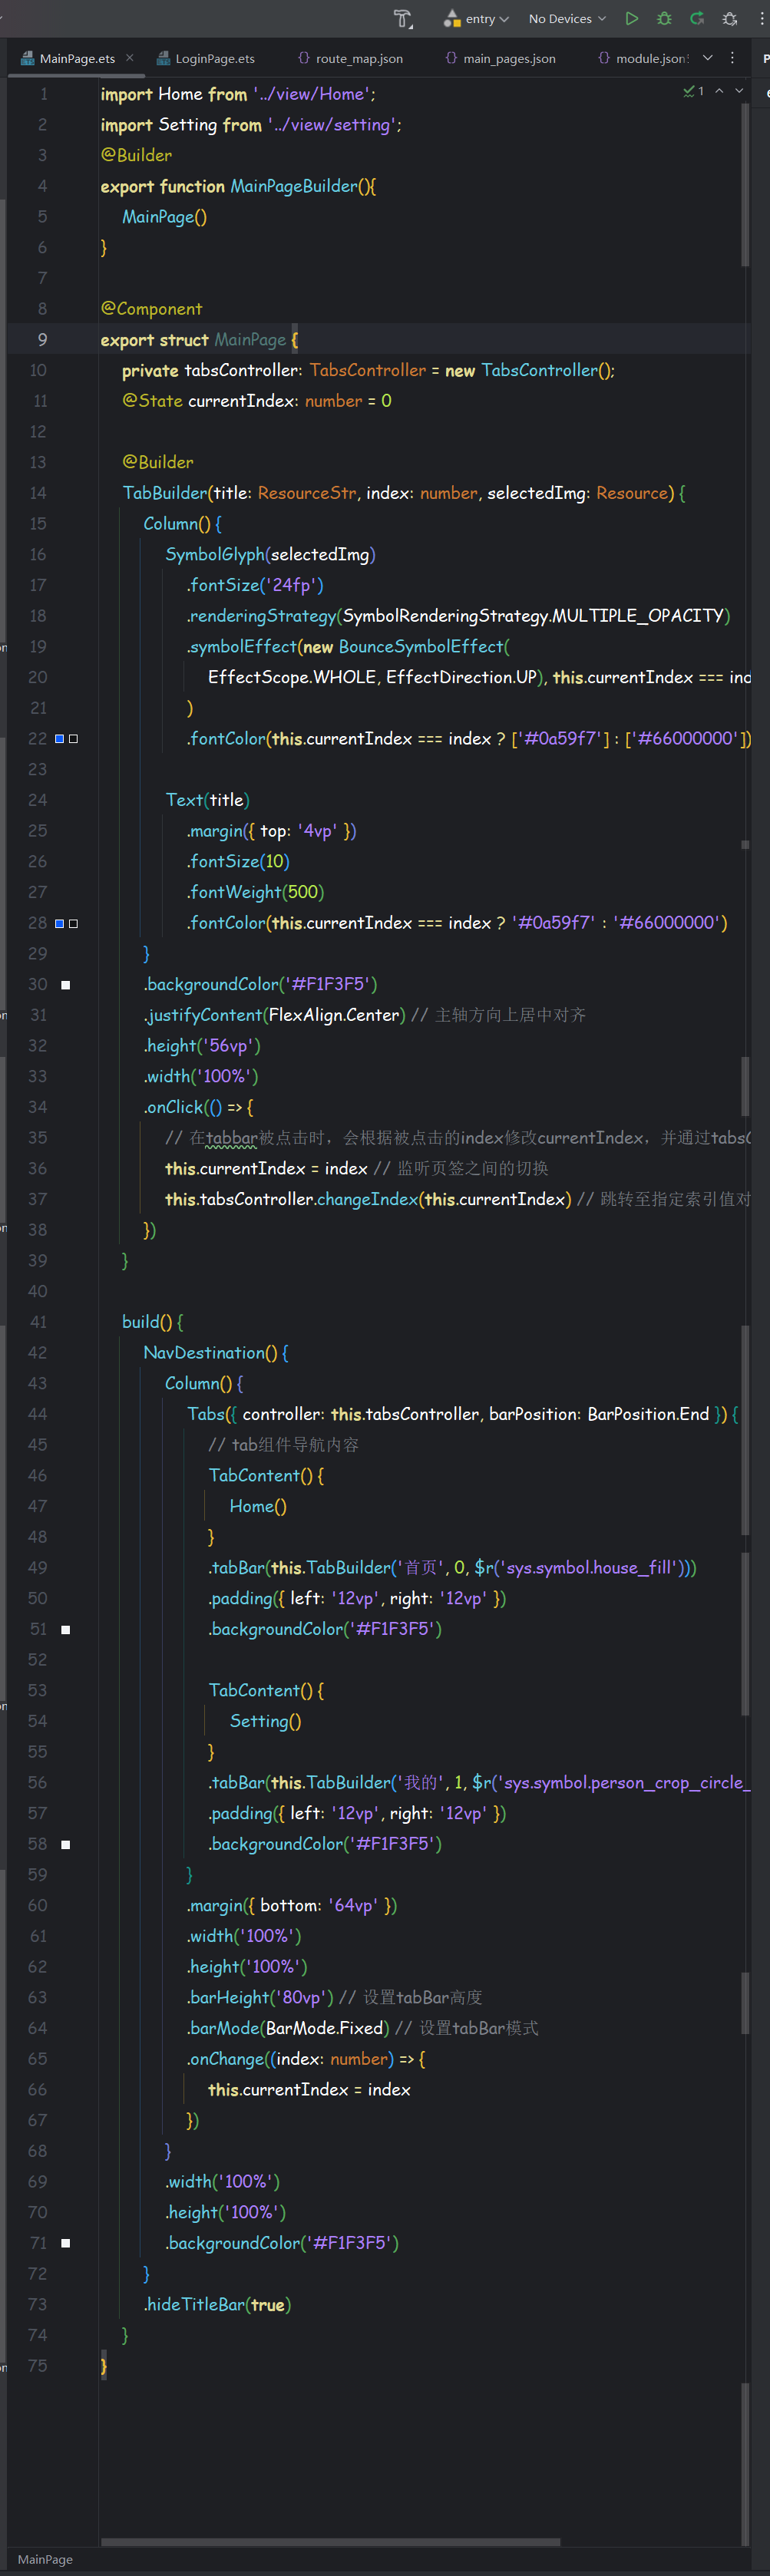Show hidden tabs with chevron dropdown

(708, 58)
